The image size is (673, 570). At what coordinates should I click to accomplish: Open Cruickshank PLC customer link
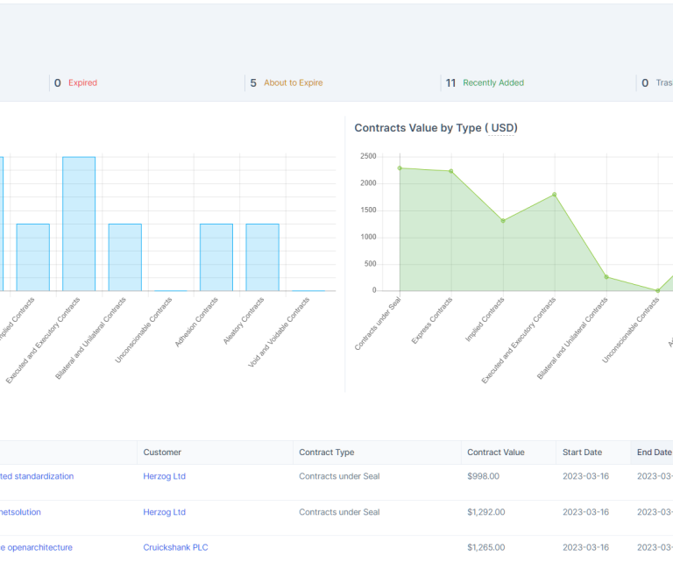click(175, 547)
